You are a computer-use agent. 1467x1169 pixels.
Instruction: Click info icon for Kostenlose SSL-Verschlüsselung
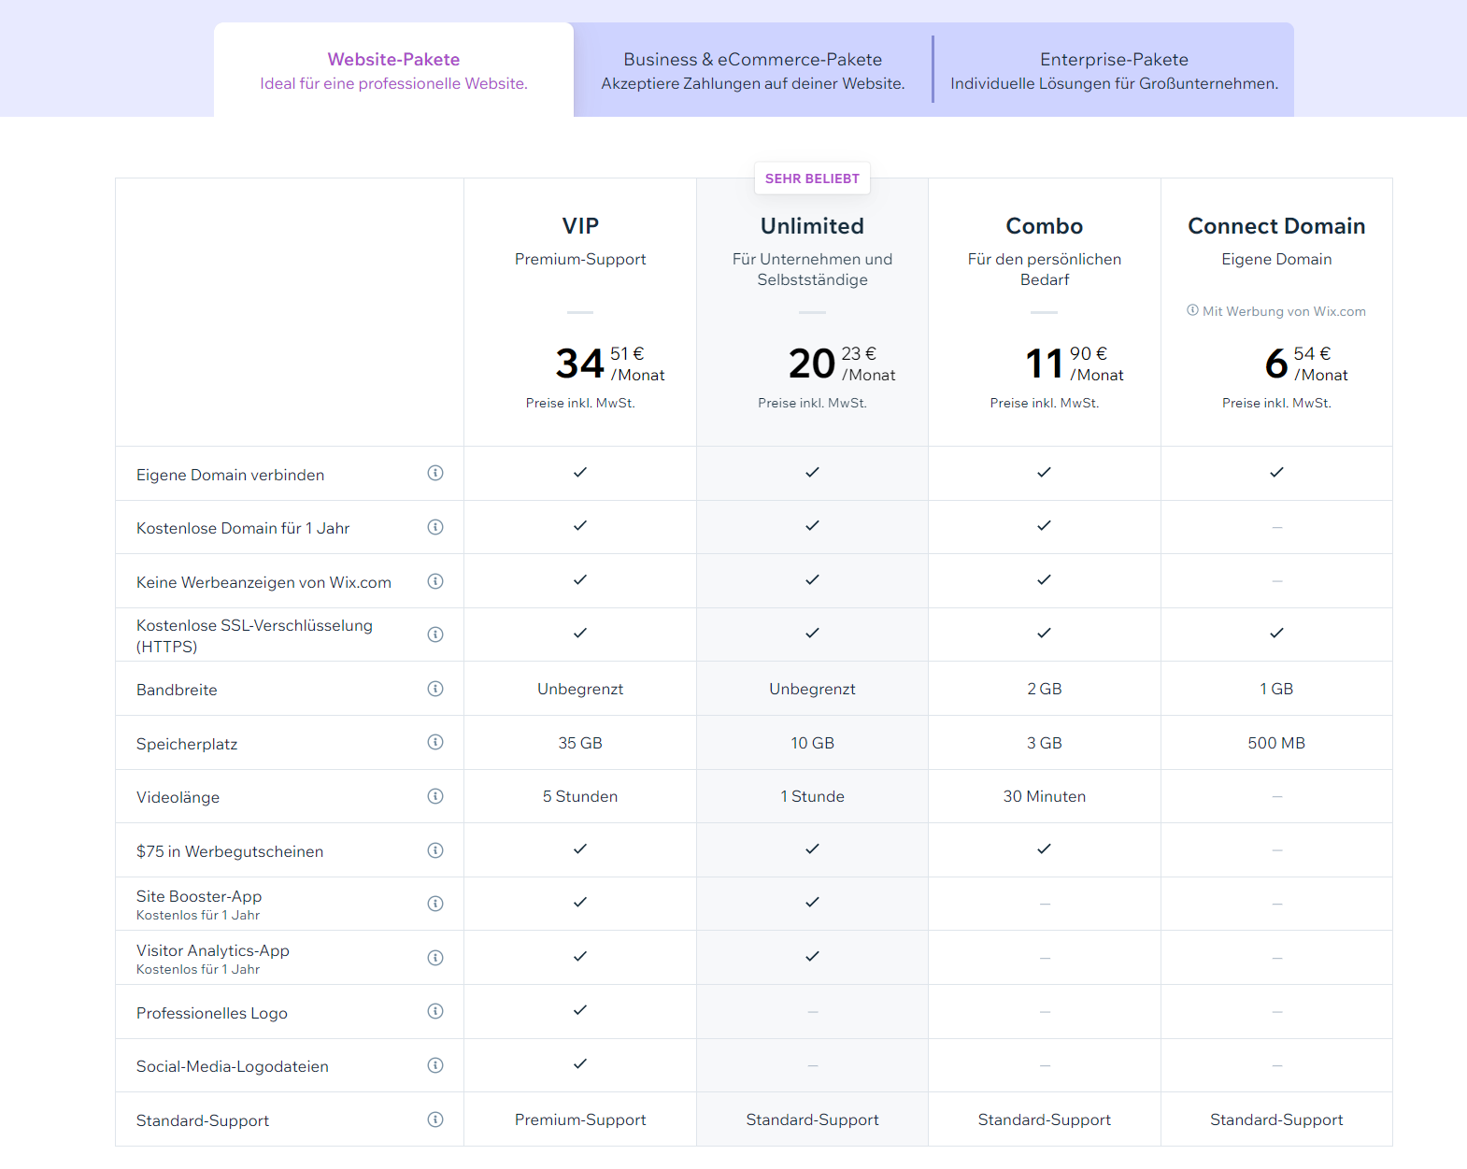point(435,634)
